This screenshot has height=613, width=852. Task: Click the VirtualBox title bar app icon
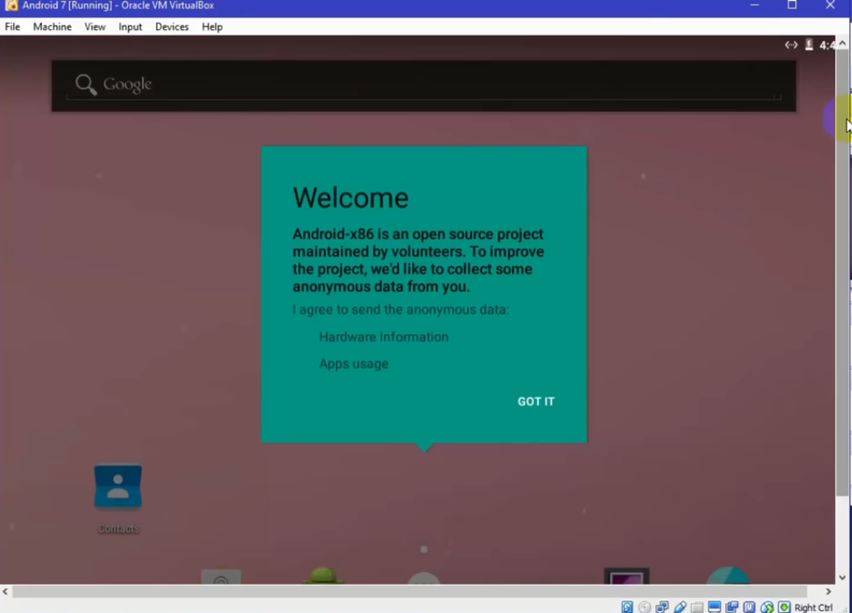point(12,6)
